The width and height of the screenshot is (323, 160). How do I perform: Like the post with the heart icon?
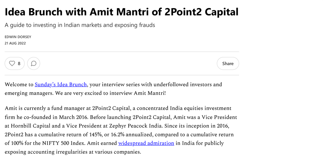(x=12, y=63)
